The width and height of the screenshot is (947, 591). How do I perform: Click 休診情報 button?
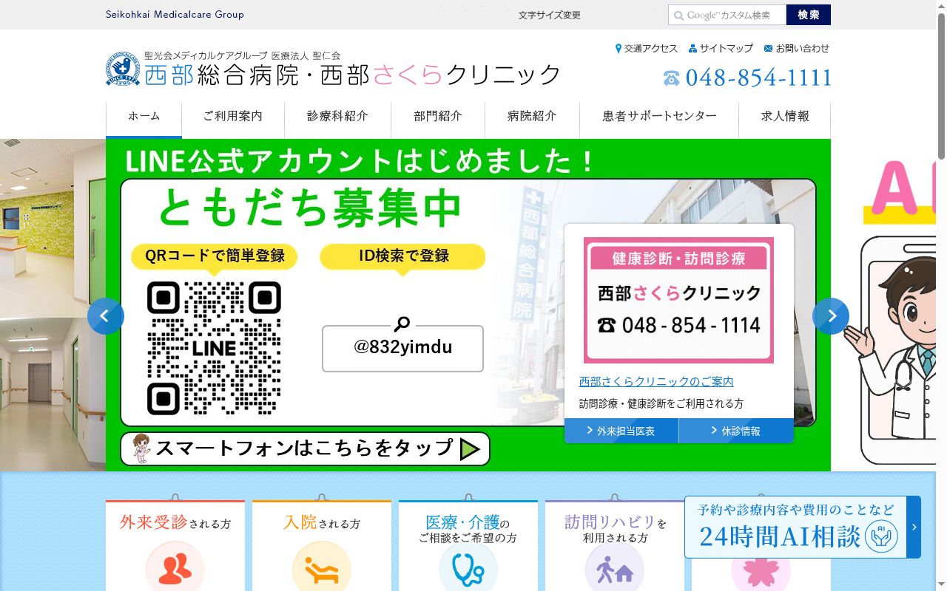tap(736, 431)
